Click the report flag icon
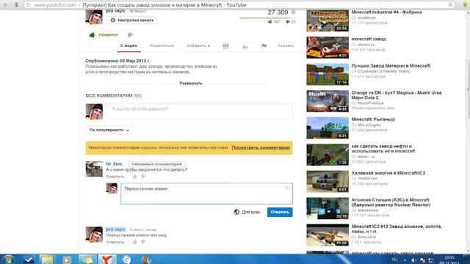The height and width of the screenshot is (264, 470). 264,45
